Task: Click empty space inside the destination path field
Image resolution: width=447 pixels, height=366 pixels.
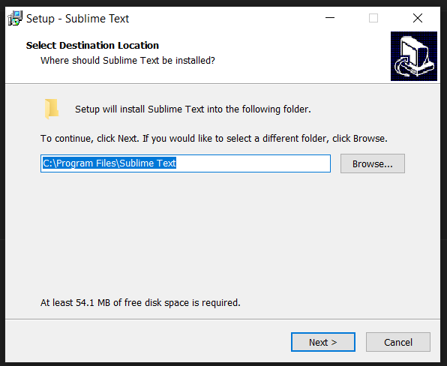Action: (253, 163)
